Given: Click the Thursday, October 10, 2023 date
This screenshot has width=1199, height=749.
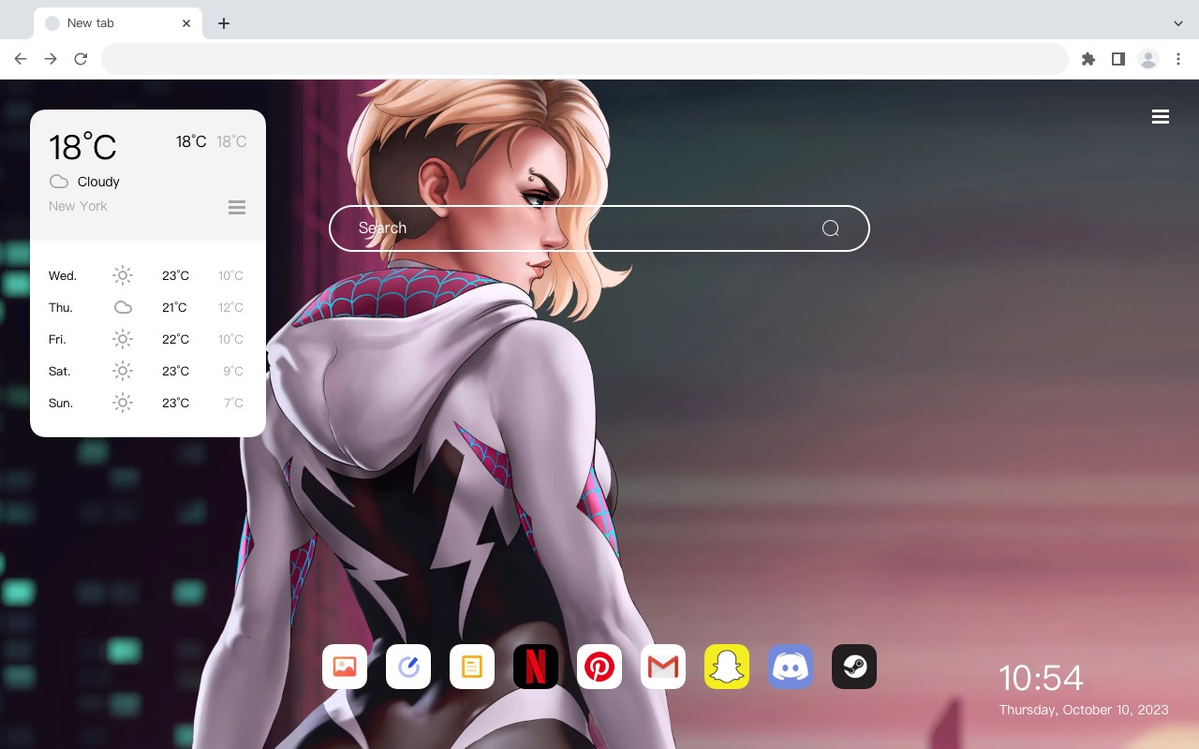Looking at the screenshot, I should [1084, 710].
